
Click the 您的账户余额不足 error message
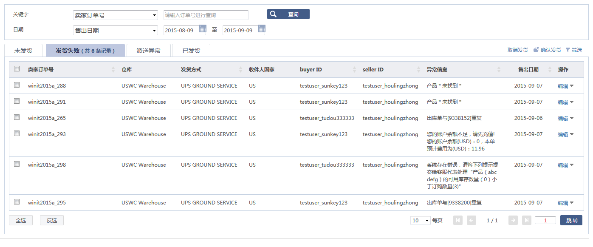461,142
